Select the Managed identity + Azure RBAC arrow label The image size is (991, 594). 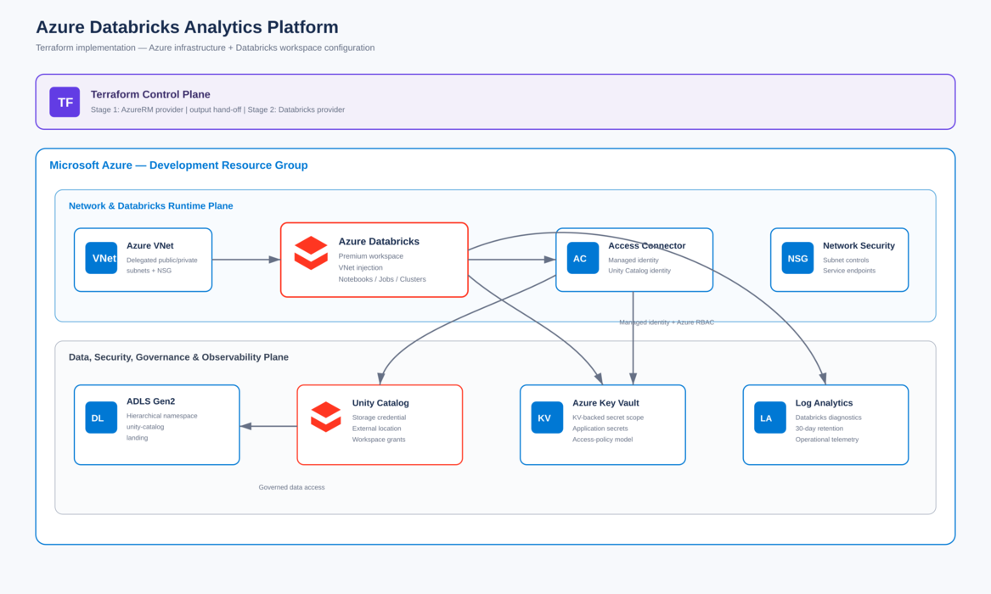667,322
